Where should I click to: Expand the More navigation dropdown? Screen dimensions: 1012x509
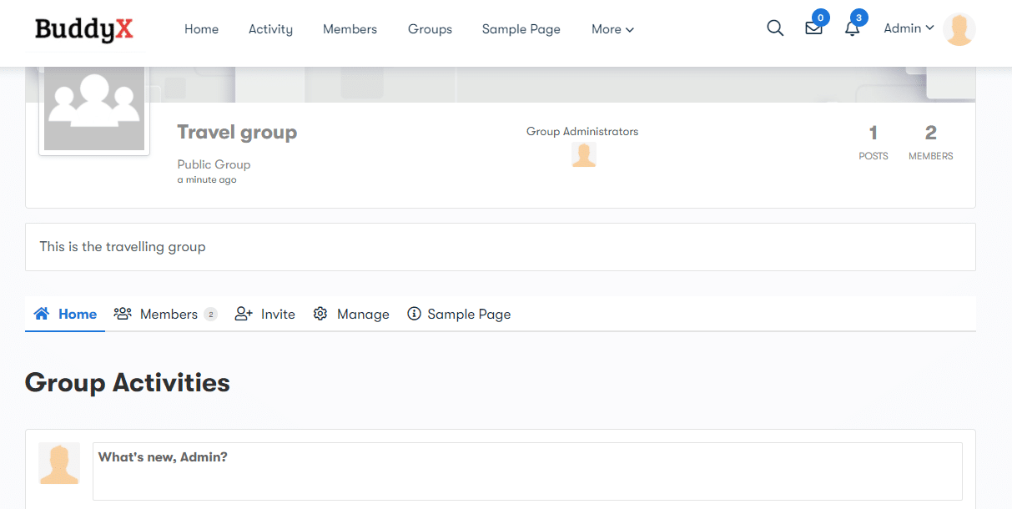612,29
